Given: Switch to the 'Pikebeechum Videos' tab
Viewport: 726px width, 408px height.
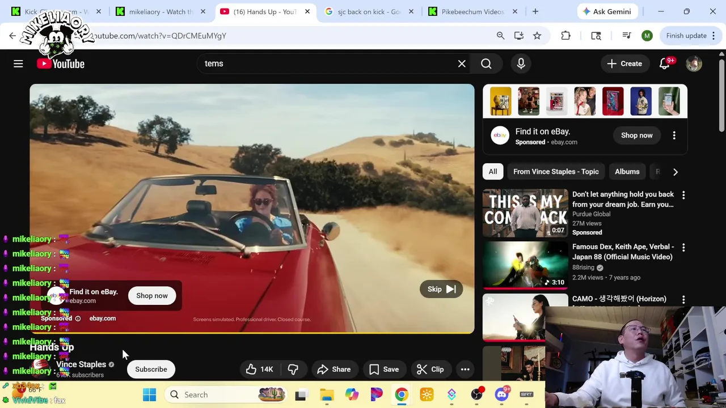Looking at the screenshot, I should click(x=472, y=11).
